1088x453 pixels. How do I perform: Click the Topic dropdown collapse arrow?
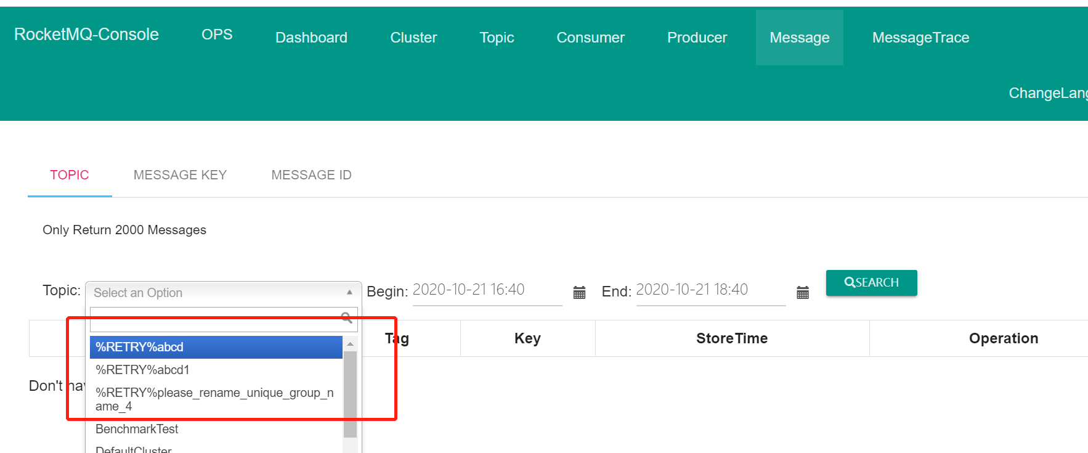pos(349,292)
